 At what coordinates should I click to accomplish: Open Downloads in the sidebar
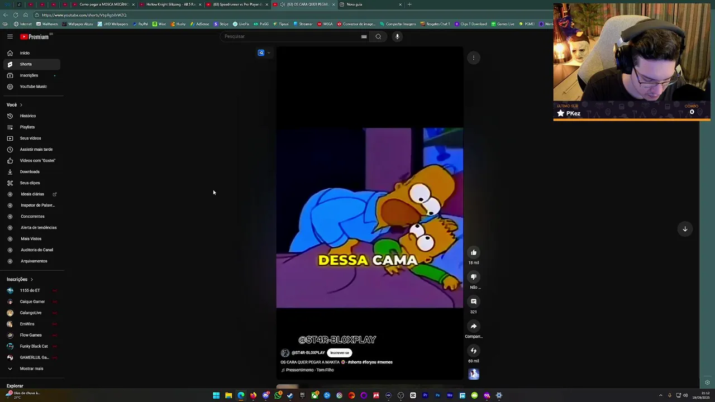pyautogui.click(x=32, y=172)
